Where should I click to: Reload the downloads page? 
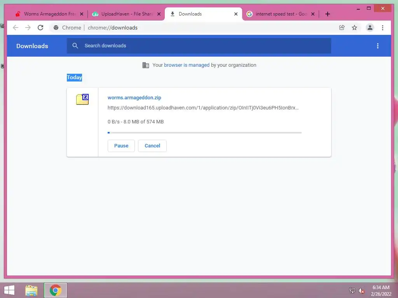(x=40, y=28)
